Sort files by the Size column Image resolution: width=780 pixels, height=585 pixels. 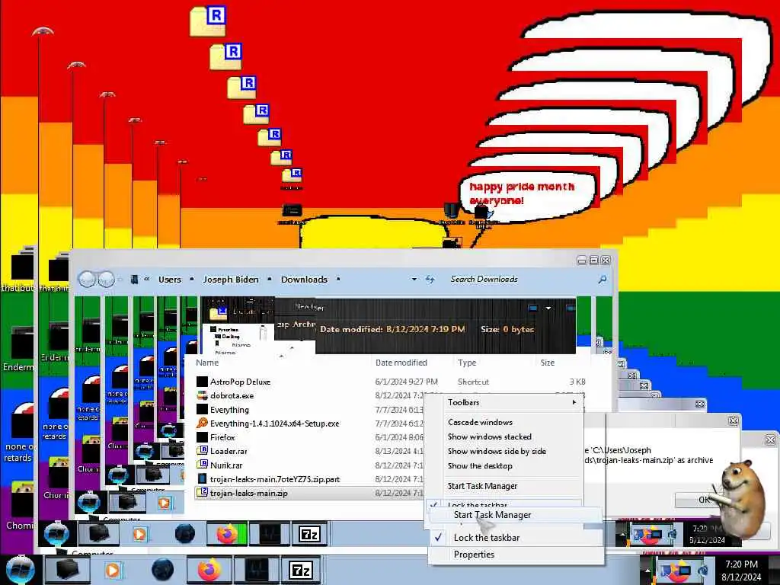547,363
